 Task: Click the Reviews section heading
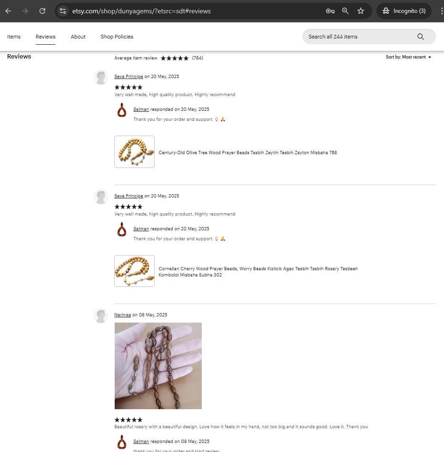coord(19,57)
